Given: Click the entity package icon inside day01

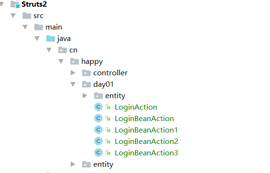Looking at the screenshot, I should point(98,96).
